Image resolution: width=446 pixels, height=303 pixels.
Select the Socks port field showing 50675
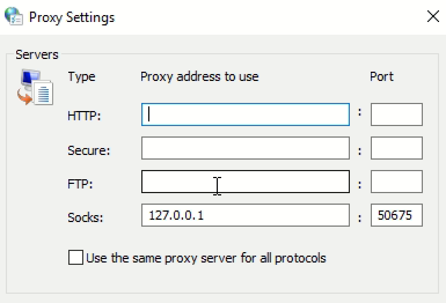click(396, 215)
